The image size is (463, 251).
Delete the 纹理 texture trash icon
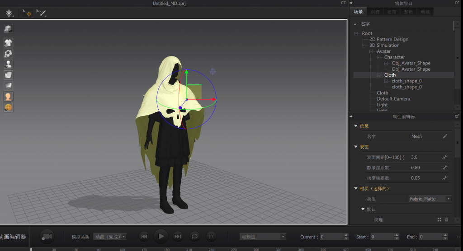tap(446, 219)
